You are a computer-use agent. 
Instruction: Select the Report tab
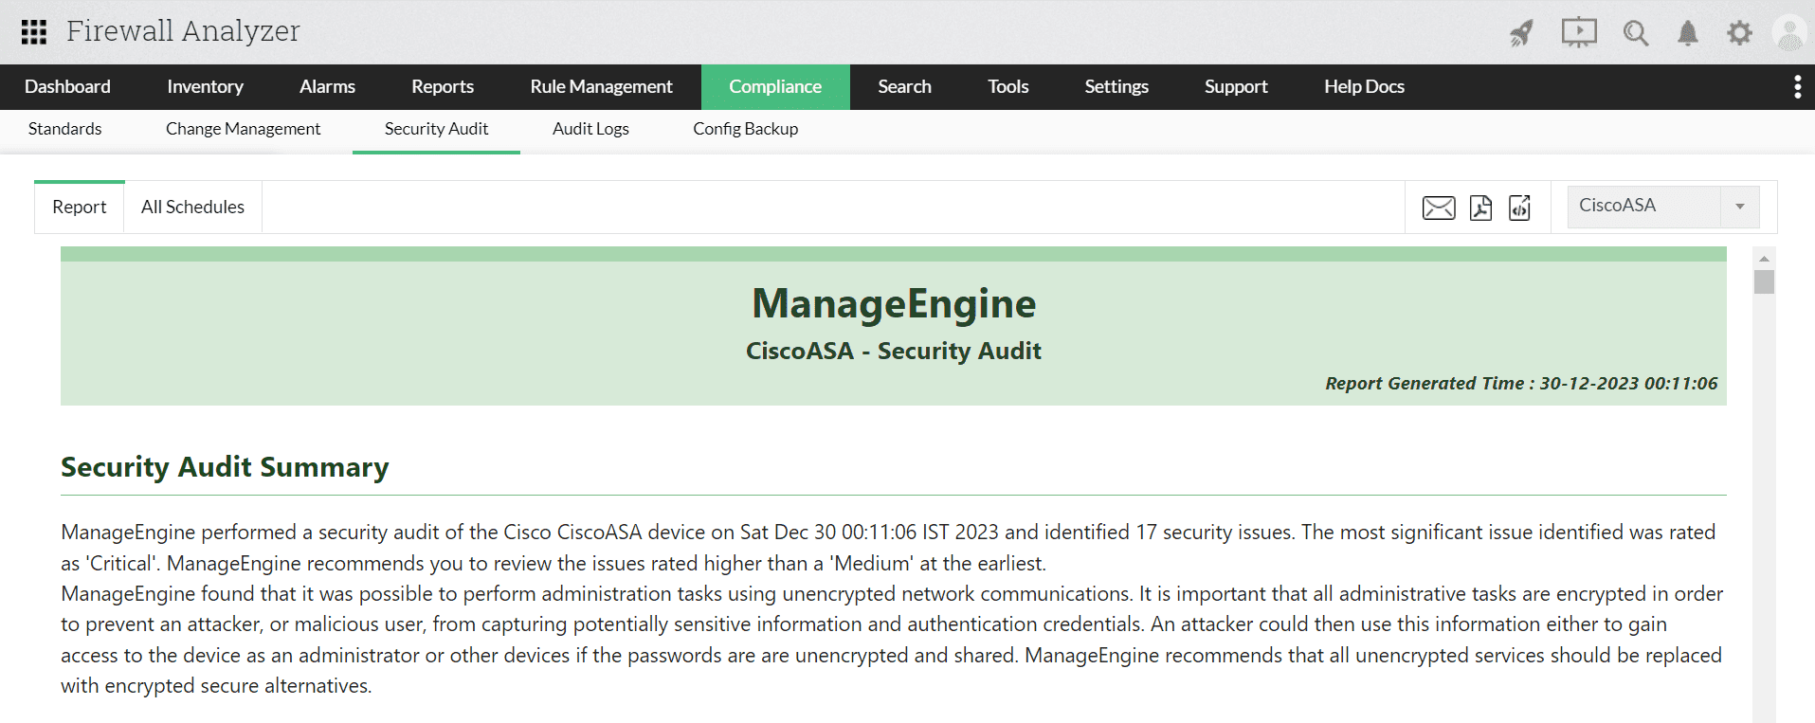pos(80,207)
